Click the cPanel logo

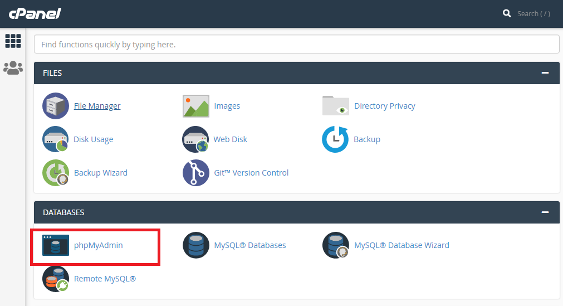(35, 13)
